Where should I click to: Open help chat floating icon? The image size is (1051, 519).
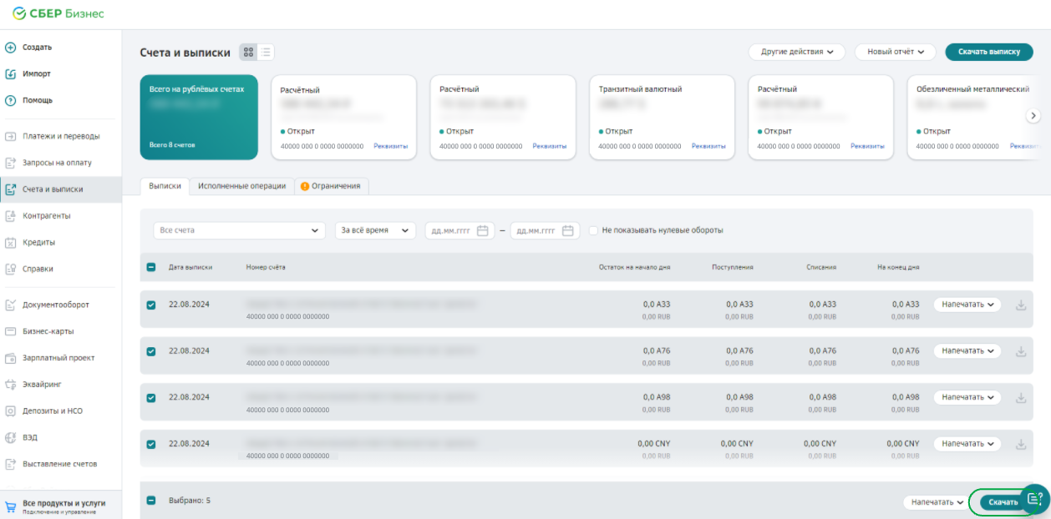tap(1035, 499)
